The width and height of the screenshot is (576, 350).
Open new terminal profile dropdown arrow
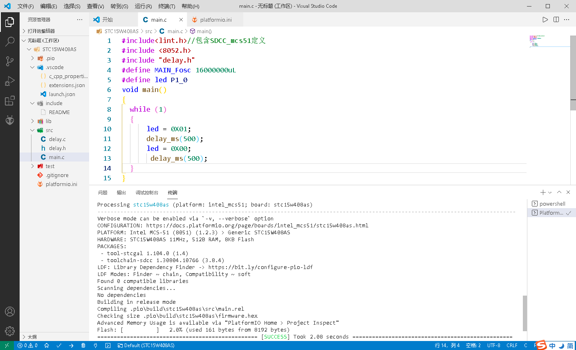click(x=550, y=192)
